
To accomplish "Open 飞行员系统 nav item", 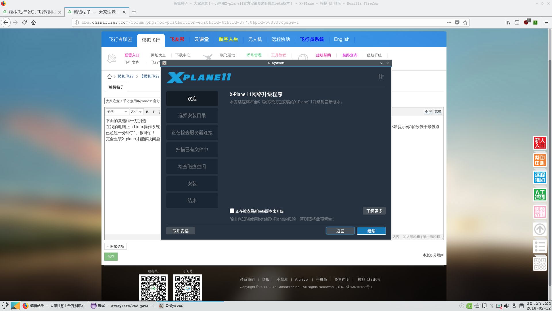I will [312, 39].
